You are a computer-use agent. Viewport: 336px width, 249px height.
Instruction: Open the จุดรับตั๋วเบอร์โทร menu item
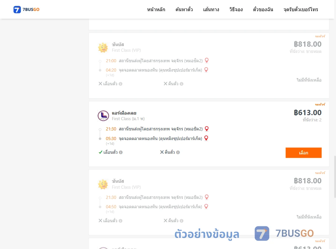point(301,9)
